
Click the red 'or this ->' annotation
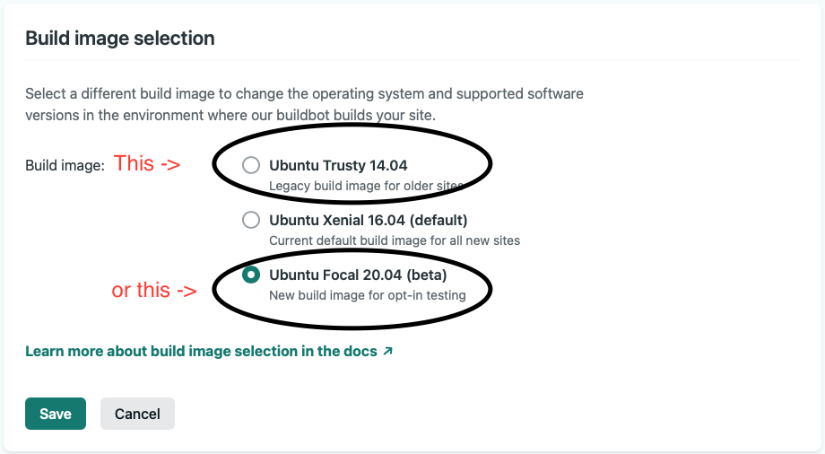pyautogui.click(x=154, y=290)
